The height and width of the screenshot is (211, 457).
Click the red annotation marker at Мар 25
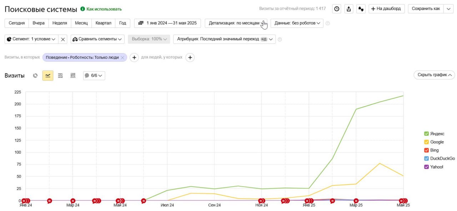pyautogui.click(x=356, y=201)
